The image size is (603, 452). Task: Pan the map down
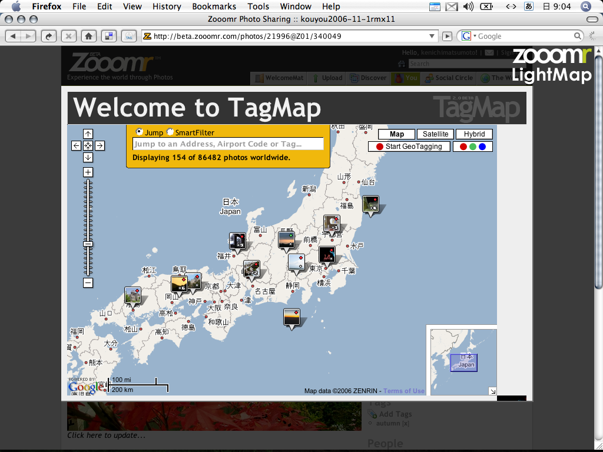tap(88, 158)
